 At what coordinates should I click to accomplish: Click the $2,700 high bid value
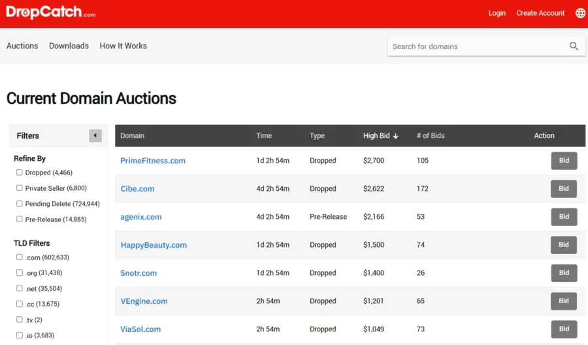point(374,161)
